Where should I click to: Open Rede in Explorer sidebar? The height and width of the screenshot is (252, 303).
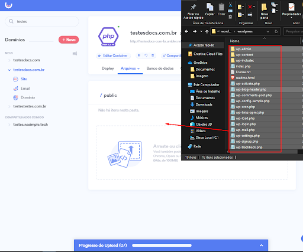[x=195, y=146]
